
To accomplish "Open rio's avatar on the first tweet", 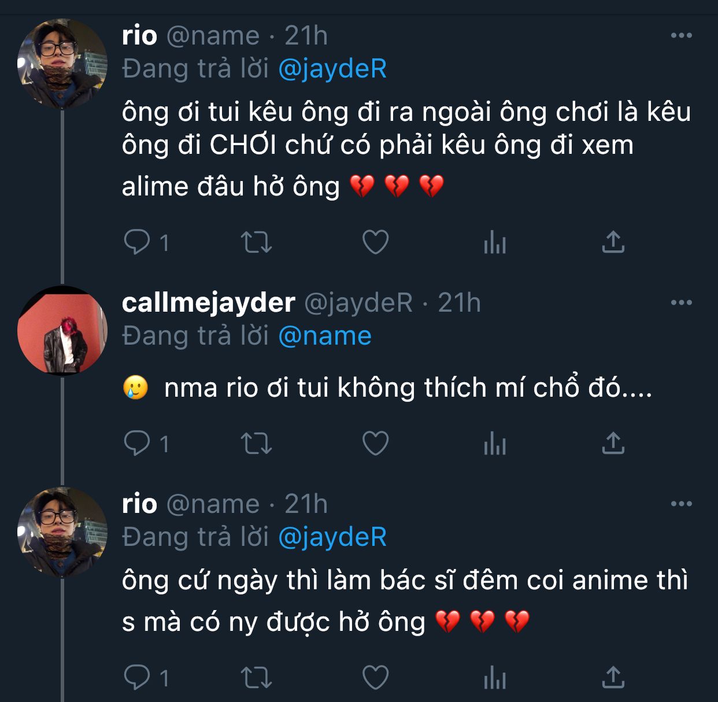I will pos(62,64).
